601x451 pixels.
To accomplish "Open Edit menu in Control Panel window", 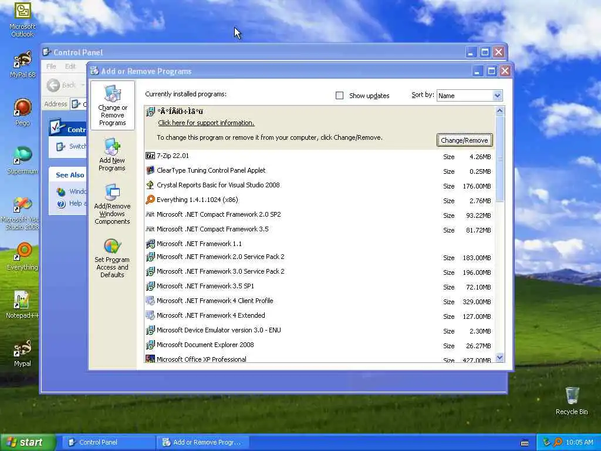I will (x=70, y=66).
